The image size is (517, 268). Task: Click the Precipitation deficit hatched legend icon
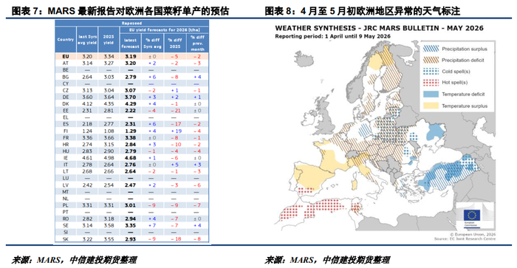click(x=431, y=60)
